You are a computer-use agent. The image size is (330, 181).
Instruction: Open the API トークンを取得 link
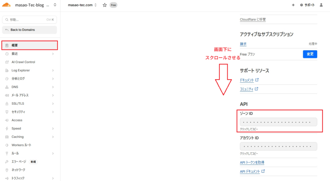pos(252,162)
